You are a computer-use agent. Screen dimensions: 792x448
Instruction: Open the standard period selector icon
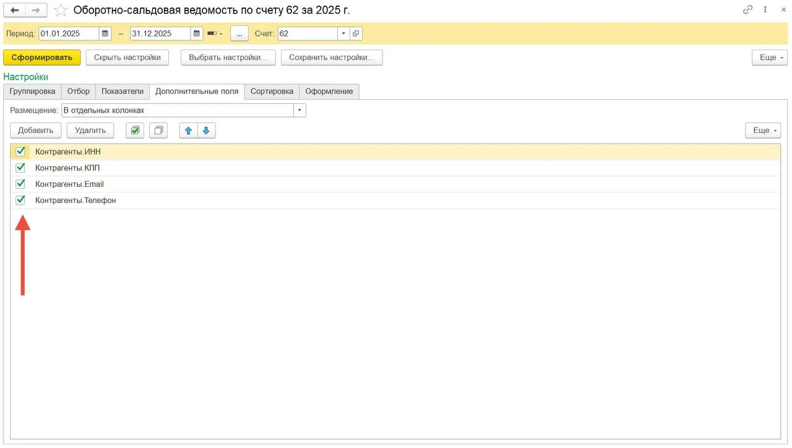point(215,33)
